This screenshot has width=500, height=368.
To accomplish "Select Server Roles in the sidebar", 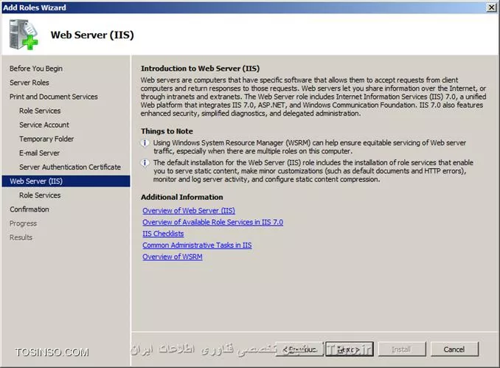I will (29, 83).
